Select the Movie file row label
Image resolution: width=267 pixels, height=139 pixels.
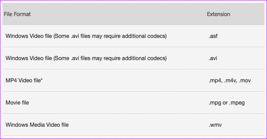(x=17, y=102)
